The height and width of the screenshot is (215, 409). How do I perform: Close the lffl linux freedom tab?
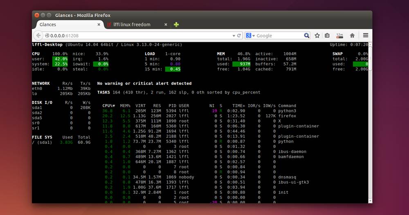click(166, 25)
